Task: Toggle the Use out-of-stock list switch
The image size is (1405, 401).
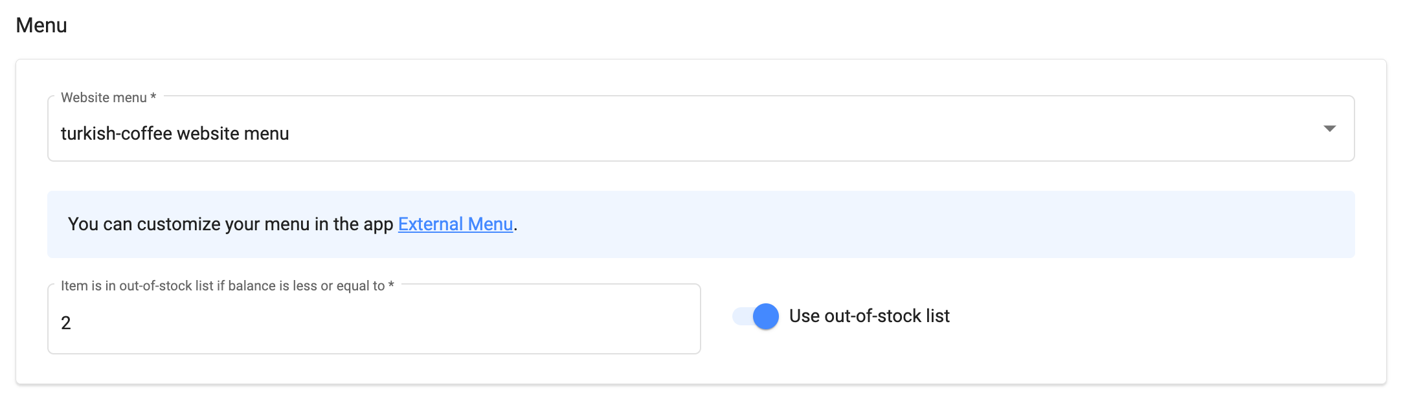Action: coord(756,316)
